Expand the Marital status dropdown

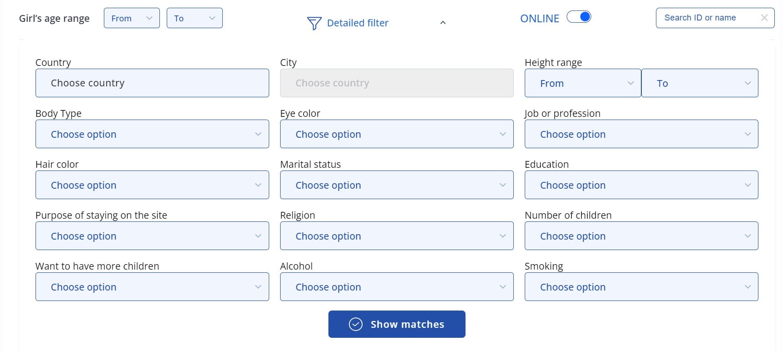pos(396,185)
